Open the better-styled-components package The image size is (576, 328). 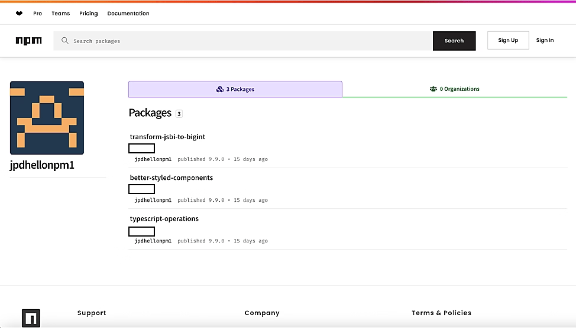[171, 178]
